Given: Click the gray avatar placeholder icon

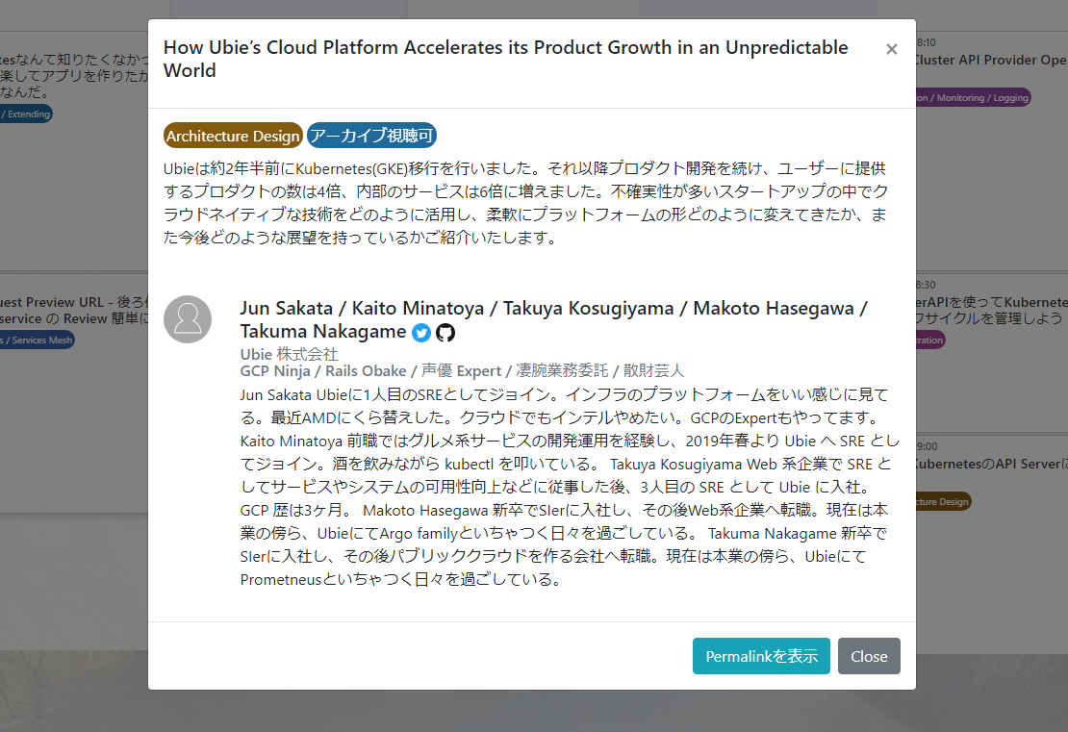Looking at the screenshot, I should pyautogui.click(x=188, y=318).
